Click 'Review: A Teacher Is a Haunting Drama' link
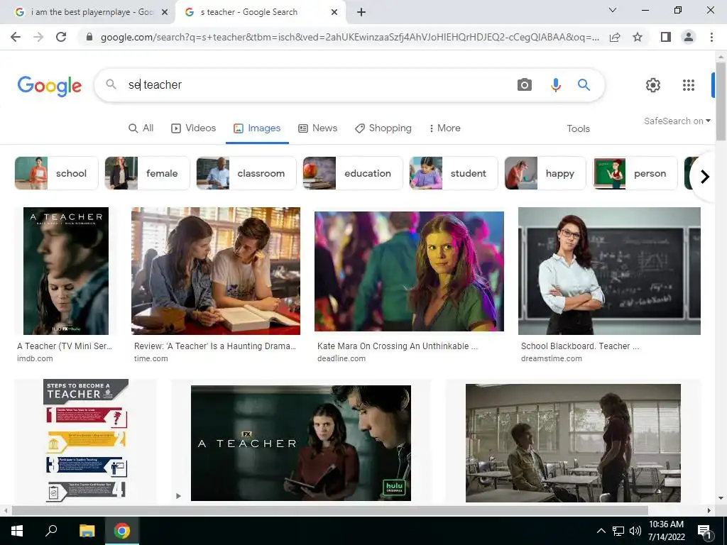 [214, 346]
